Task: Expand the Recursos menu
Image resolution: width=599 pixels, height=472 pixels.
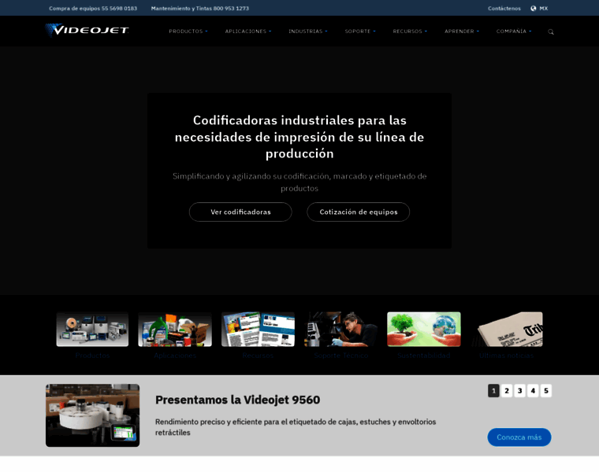Action: [410, 31]
